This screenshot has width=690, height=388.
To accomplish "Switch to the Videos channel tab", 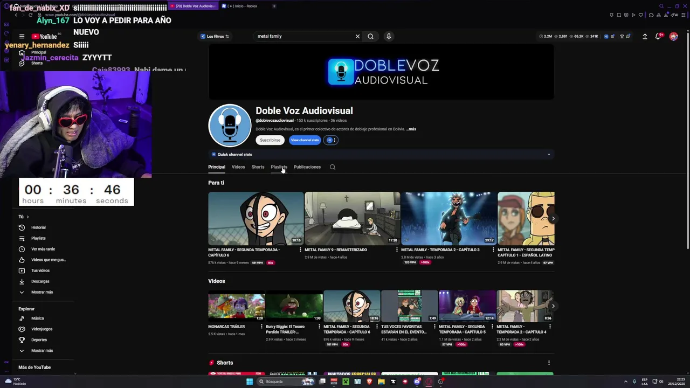I will tap(238, 167).
